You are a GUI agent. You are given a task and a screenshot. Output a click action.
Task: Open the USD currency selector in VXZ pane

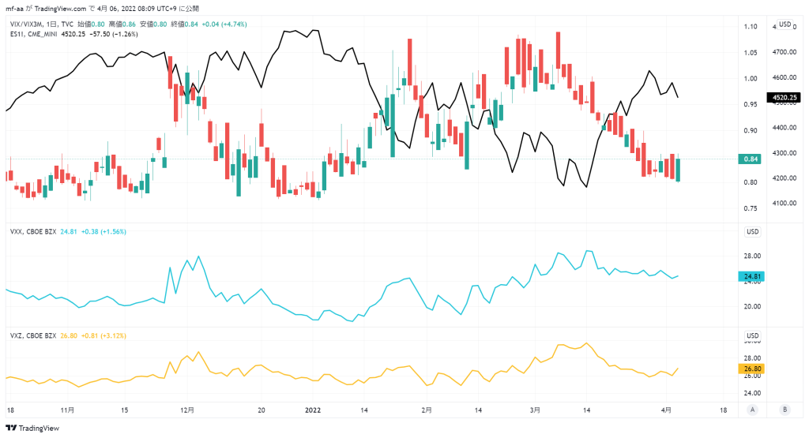pos(752,336)
